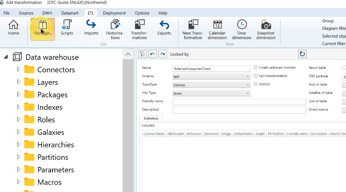Select the Definition tab
This screenshot has width=346, height=192.
(151, 118)
